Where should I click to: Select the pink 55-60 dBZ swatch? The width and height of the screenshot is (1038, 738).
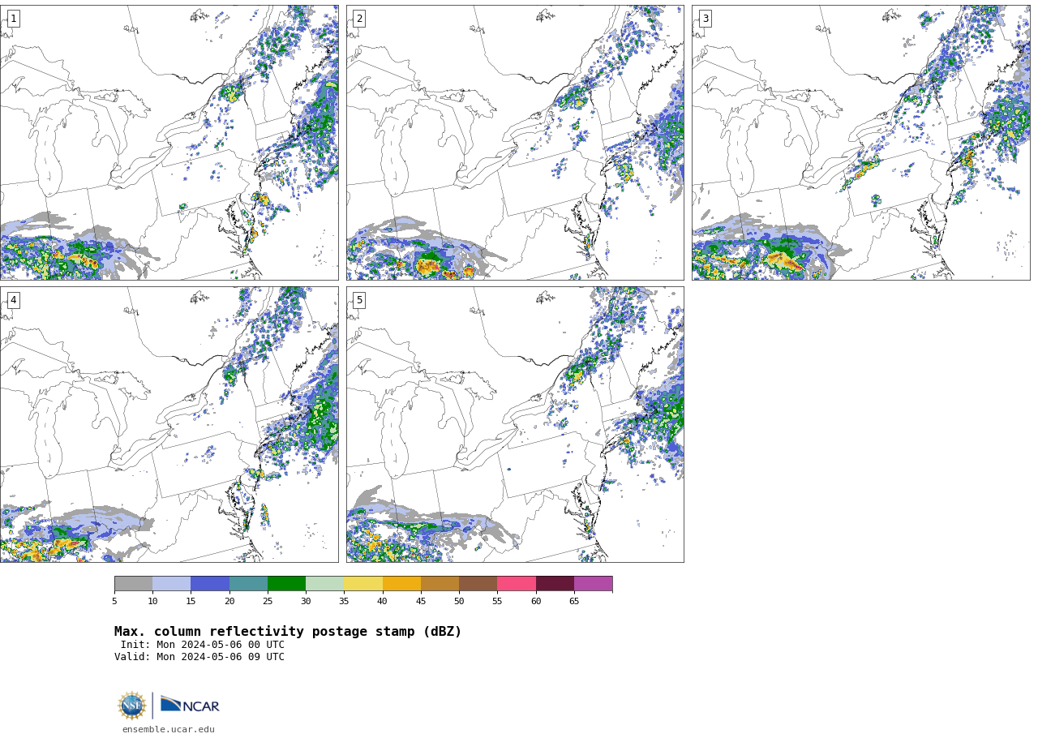pyautogui.click(x=517, y=584)
